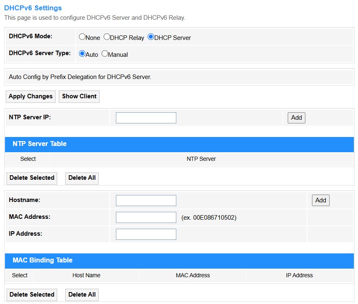The image size is (358, 304).
Task: Click the NTP Server Table header
Action: (x=179, y=144)
